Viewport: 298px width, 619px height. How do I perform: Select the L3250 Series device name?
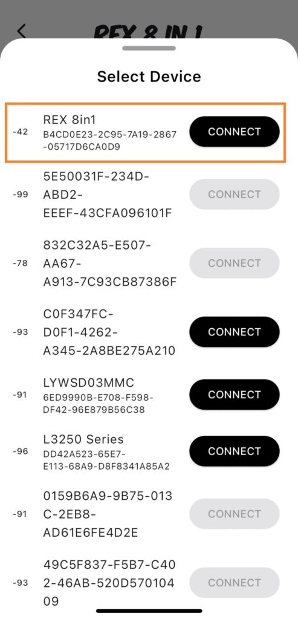[83, 439]
